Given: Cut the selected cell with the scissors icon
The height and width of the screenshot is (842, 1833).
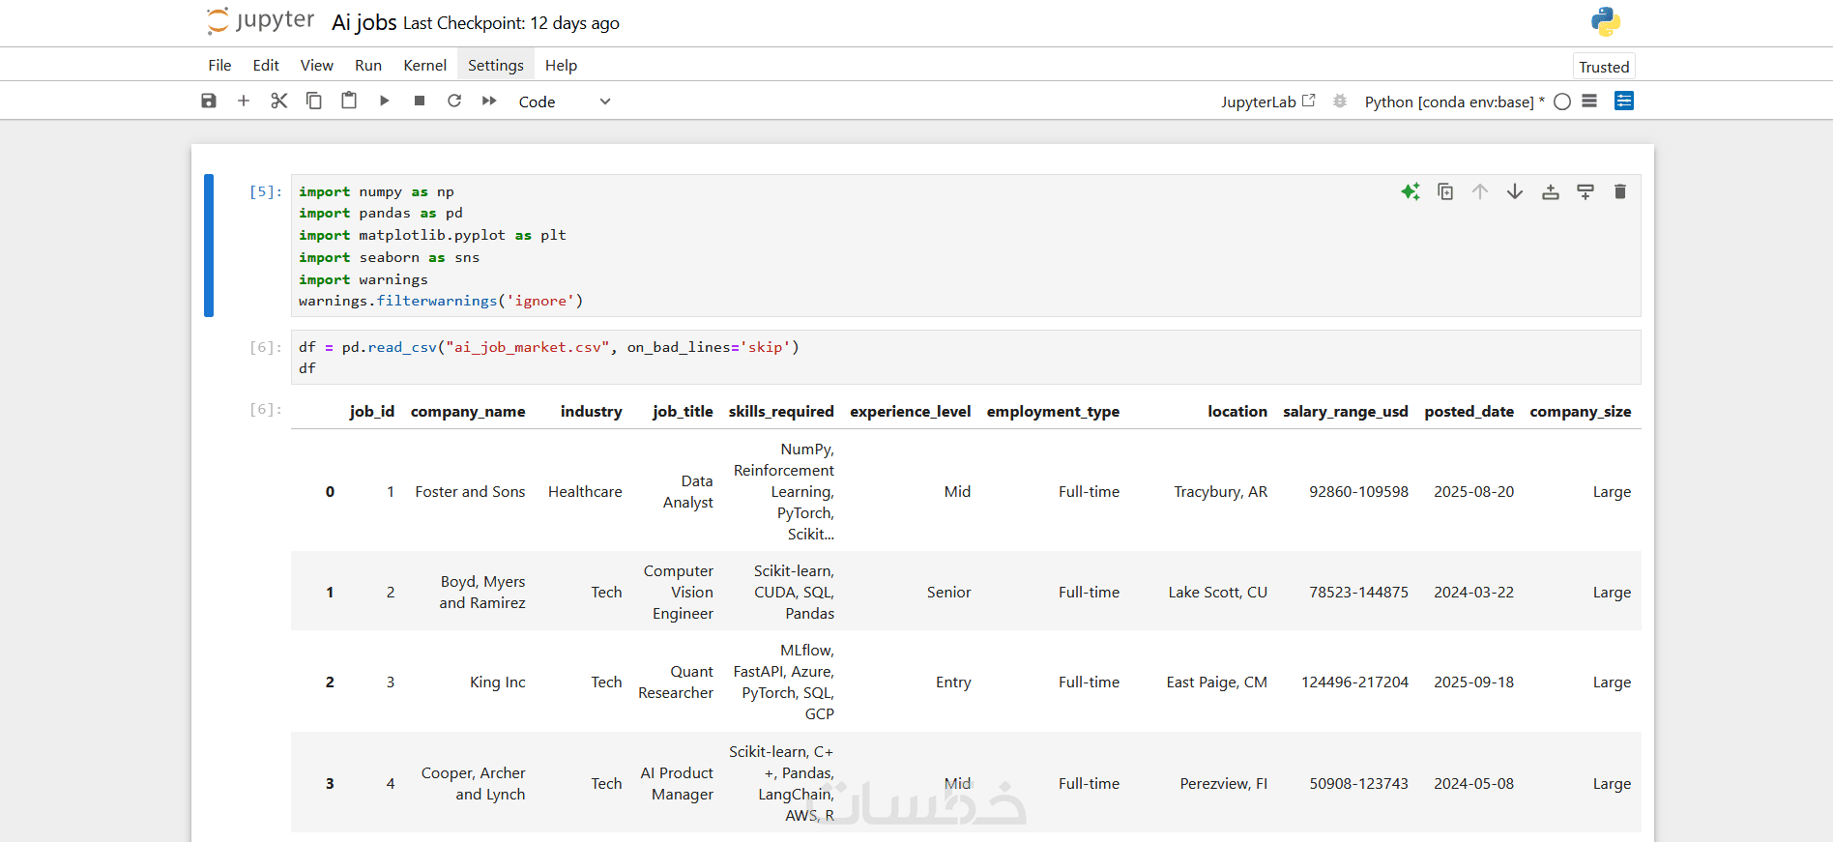Looking at the screenshot, I should click(x=279, y=101).
